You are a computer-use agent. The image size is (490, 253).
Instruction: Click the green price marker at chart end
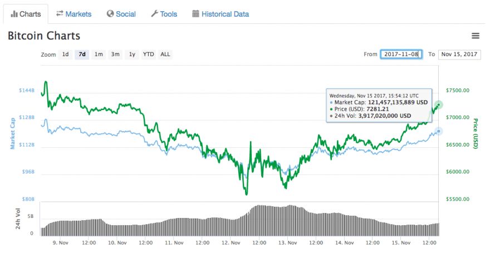pos(439,105)
